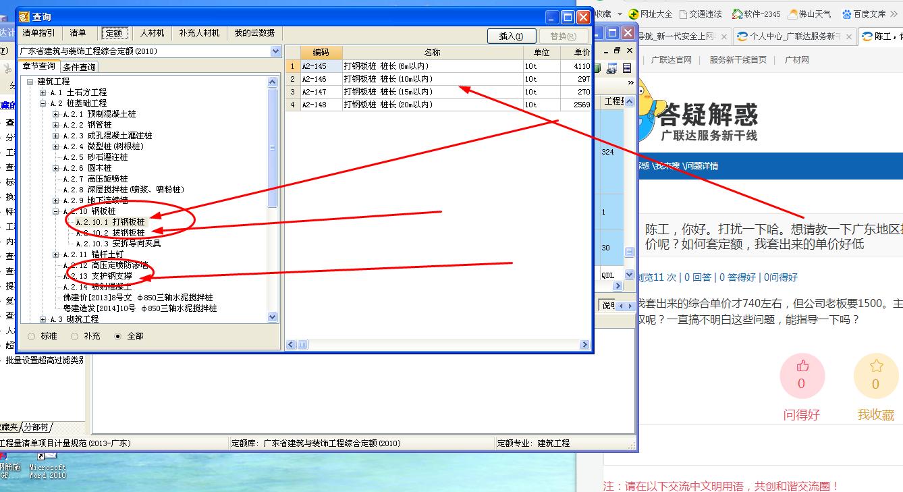Expand A.2.9 地下连续墙 node

tap(56, 200)
